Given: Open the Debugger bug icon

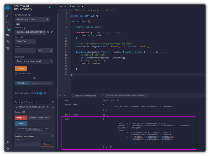Looking at the screenshot, I should 8,41.
